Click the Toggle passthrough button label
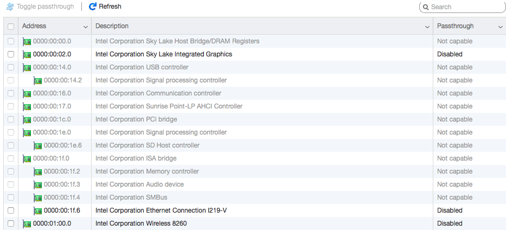 tap(46, 7)
